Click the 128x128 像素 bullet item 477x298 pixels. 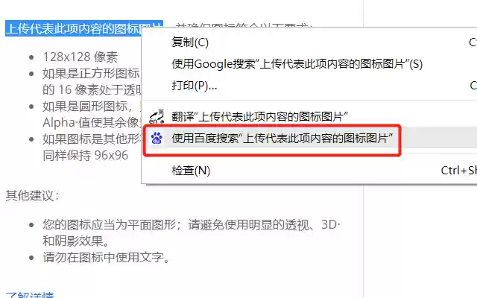80,57
